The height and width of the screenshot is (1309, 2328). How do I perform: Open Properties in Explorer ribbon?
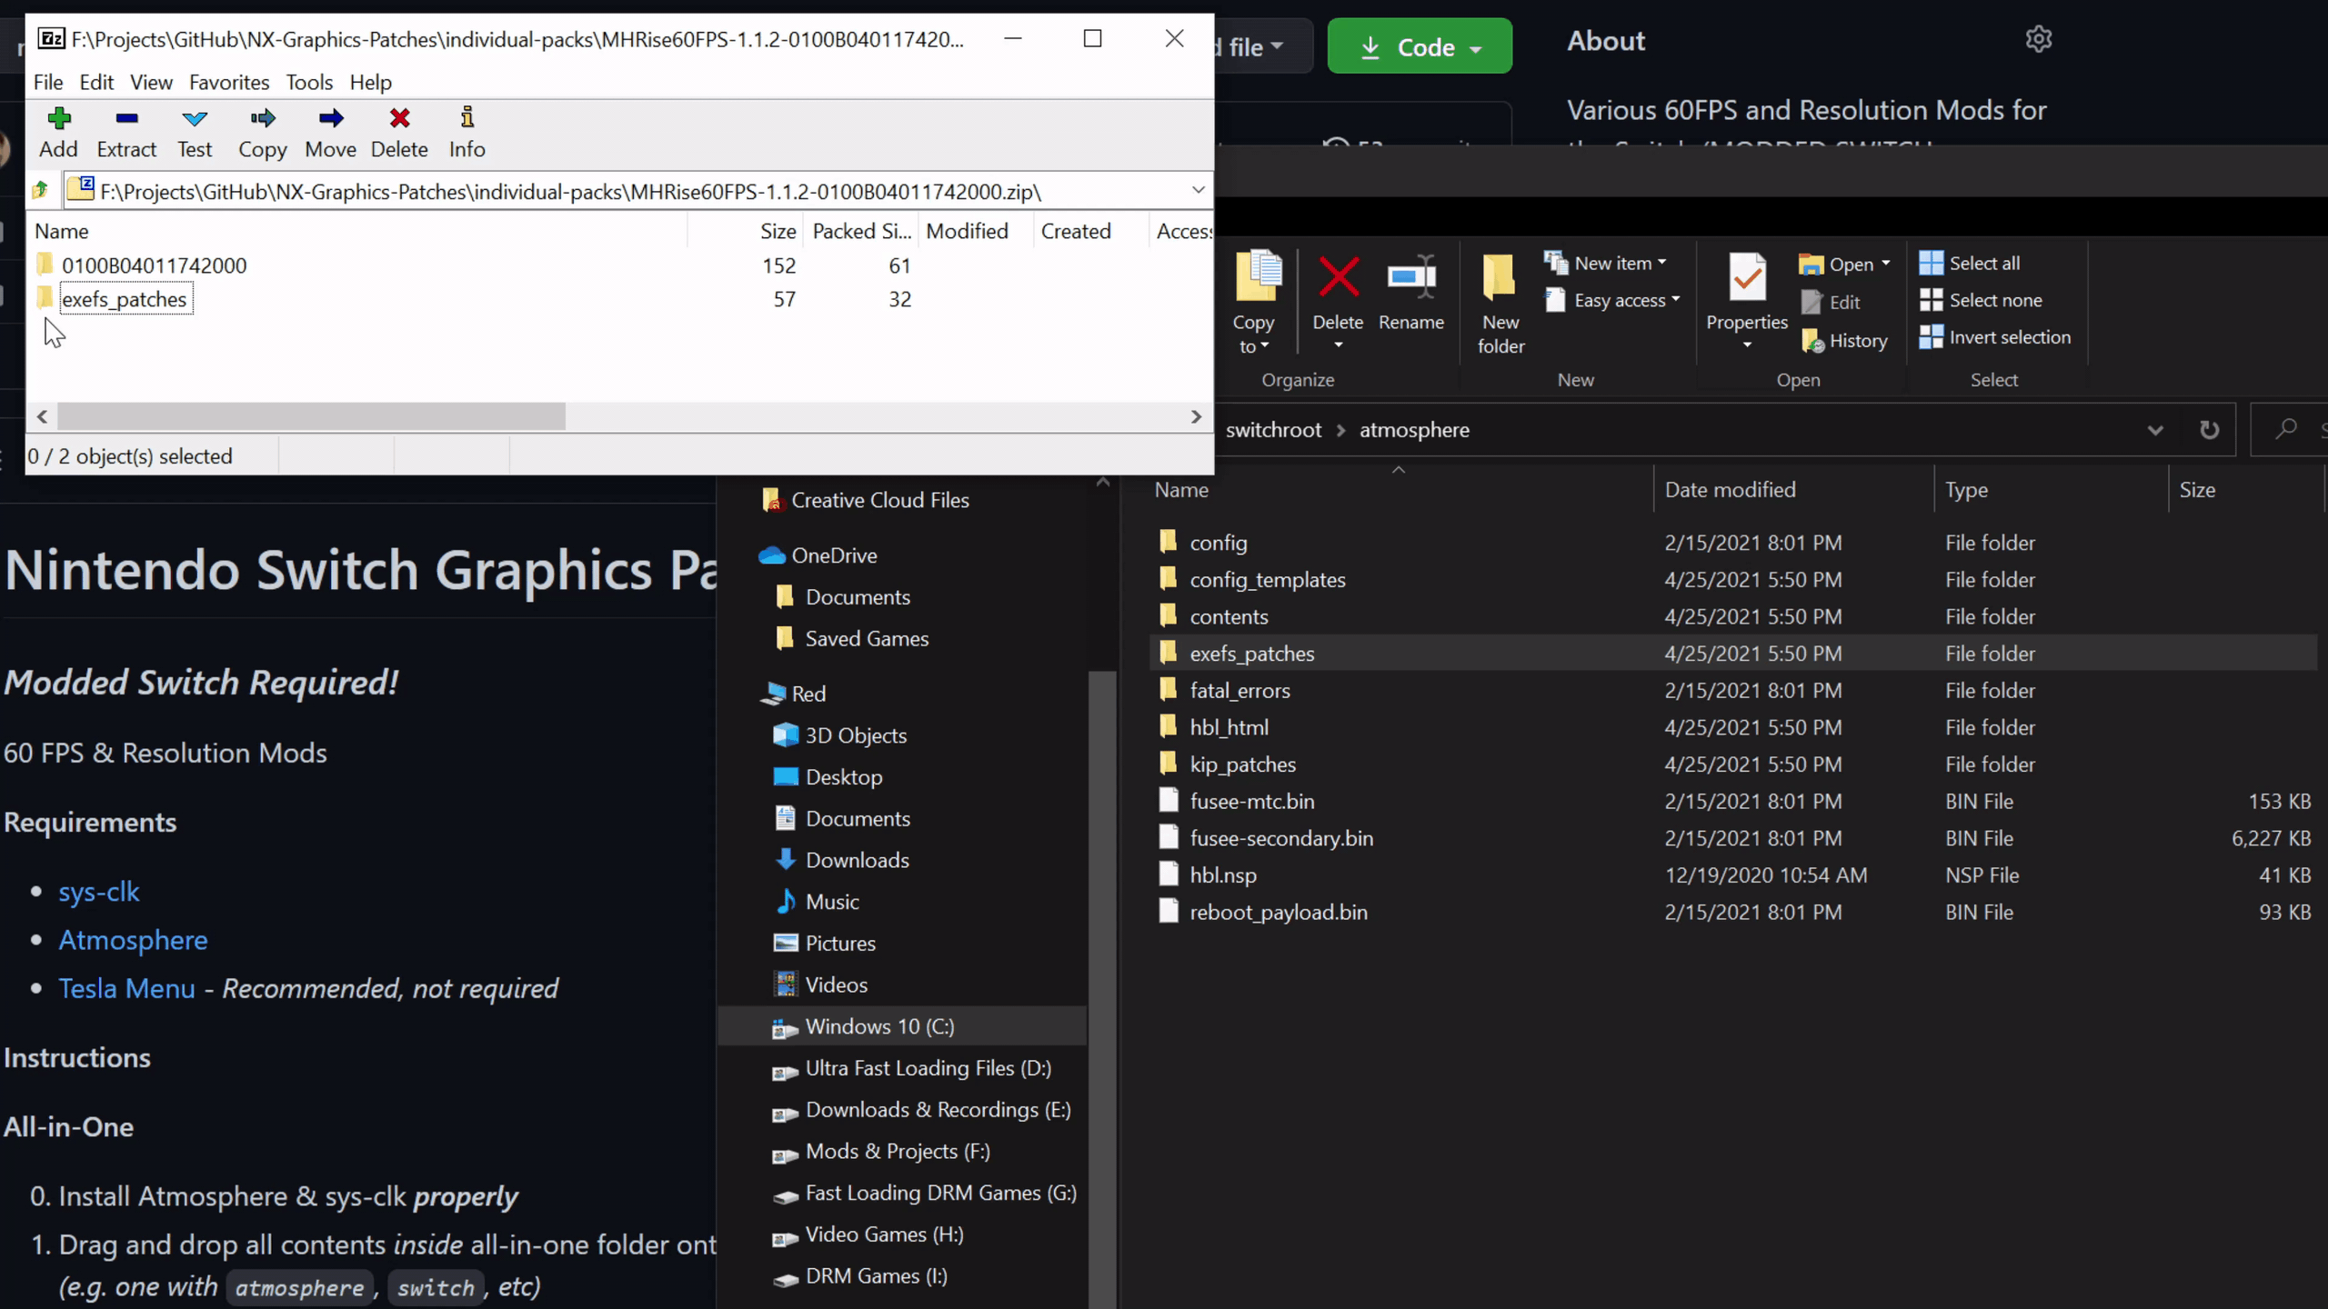tap(1747, 303)
